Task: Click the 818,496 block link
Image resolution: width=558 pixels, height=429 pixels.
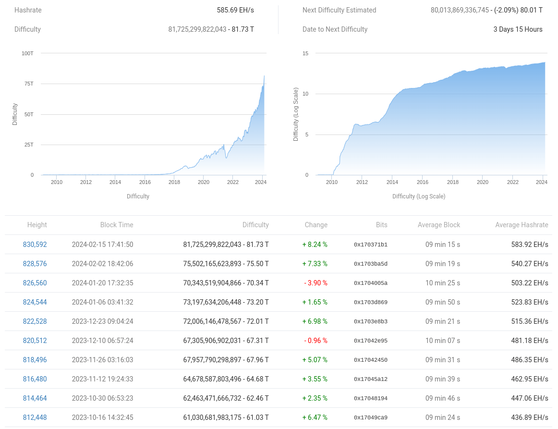Action: point(35,360)
